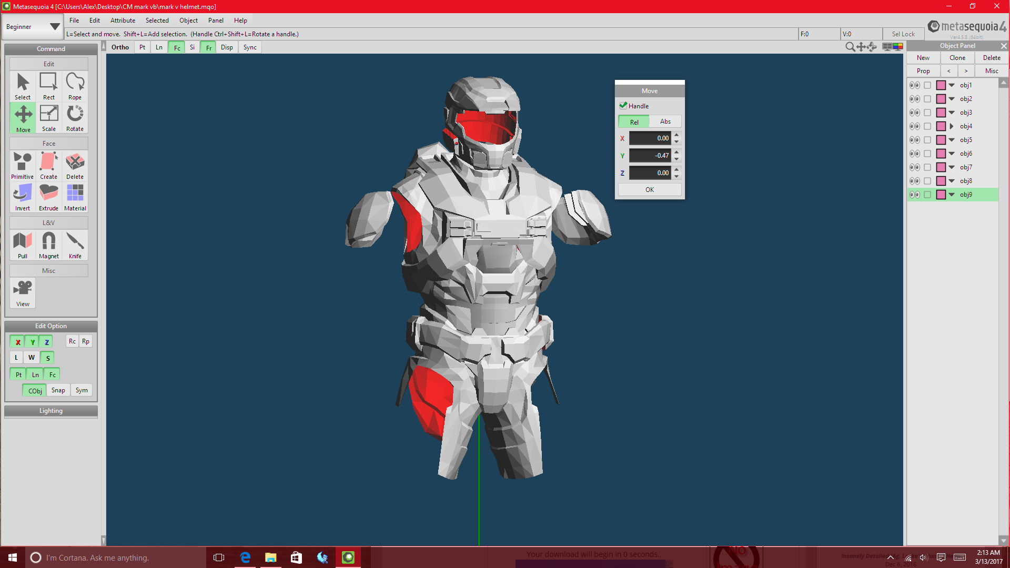Click New in the Object Panel
1010x568 pixels.
[923, 58]
